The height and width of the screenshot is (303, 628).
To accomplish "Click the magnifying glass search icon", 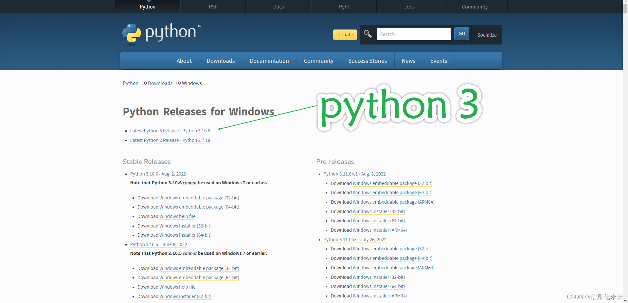I will tap(368, 34).
